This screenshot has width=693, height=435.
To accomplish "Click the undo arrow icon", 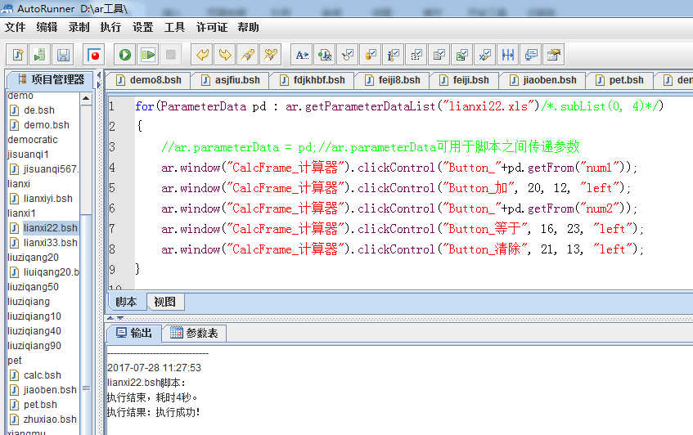I will [x=201, y=55].
